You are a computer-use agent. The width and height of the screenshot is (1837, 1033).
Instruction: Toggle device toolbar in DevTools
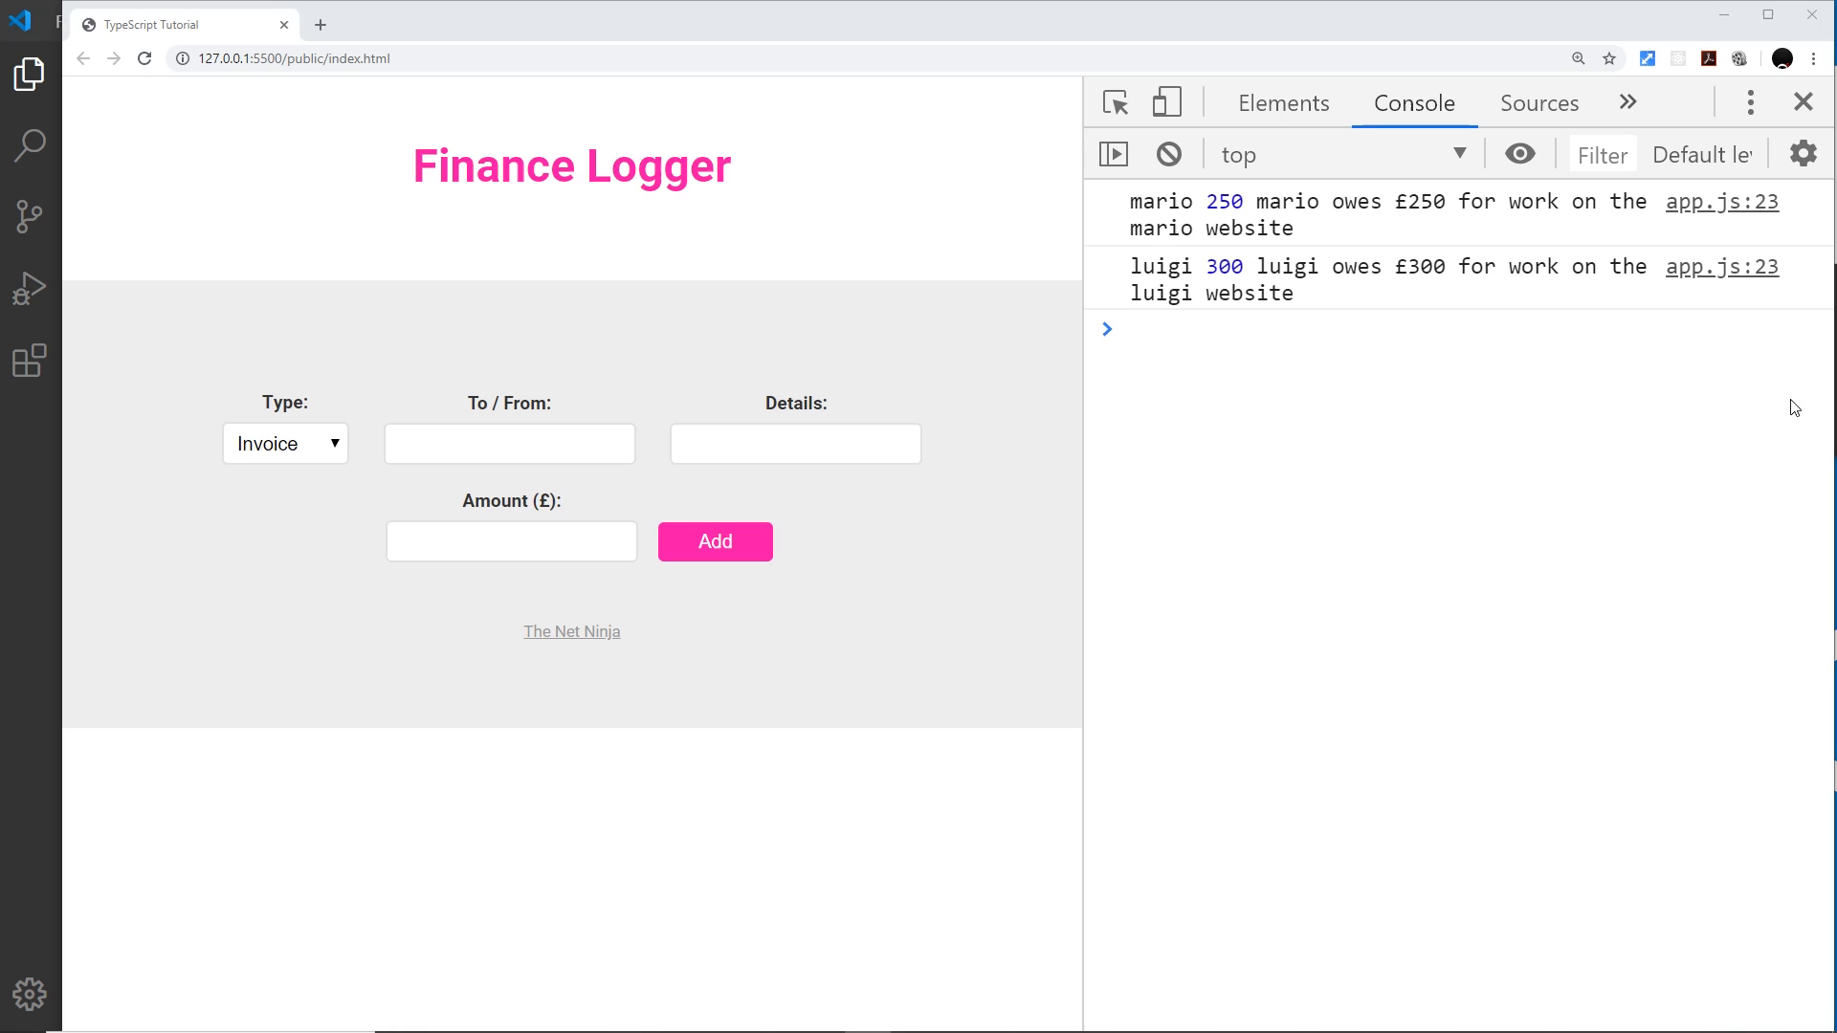pyautogui.click(x=1166, y=102)
